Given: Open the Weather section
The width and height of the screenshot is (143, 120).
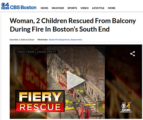Looking at the screenshot, I should pyautogui.click(x=58, y=8).
